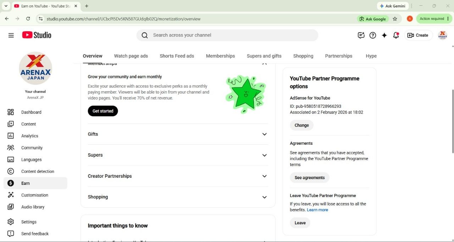Select the Overview tab
Image resolution: width=454 pixels, height=242 pixels.
coord(93,56)
